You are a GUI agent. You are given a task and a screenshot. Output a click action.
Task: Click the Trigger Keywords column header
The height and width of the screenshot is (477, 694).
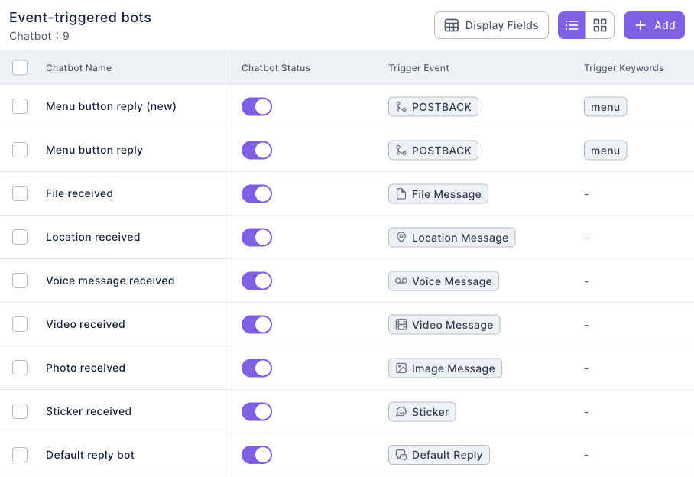coord(624,68)
